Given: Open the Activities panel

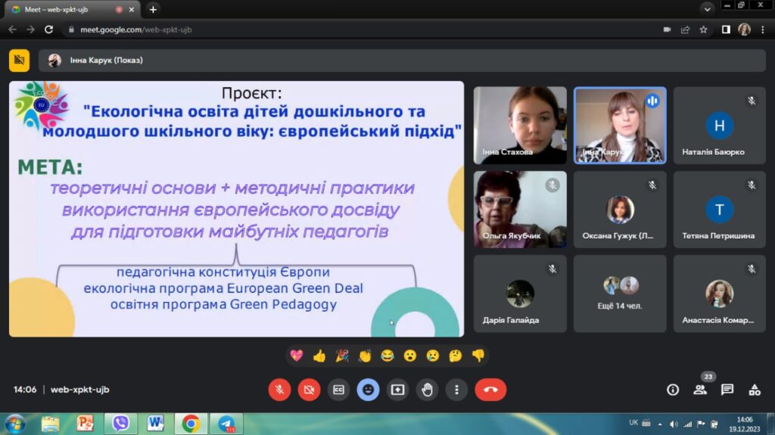Looking at the screenshot, I should pyautogui.click(x=755, y=390).
